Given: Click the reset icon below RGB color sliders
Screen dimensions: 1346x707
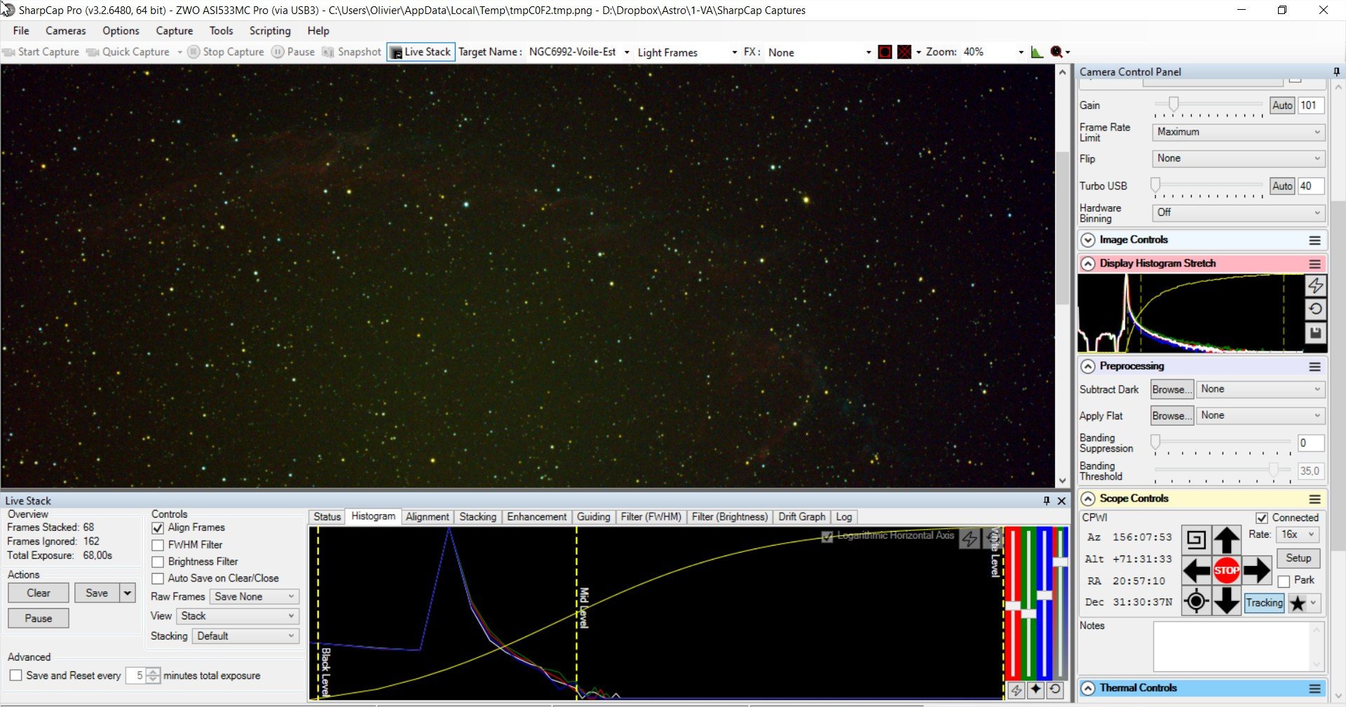Looking at the screenshot, I should pos(1055,689).
